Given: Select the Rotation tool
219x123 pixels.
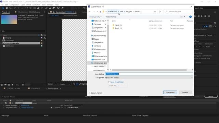Looking at the screenshot, I should click(27, 8).
